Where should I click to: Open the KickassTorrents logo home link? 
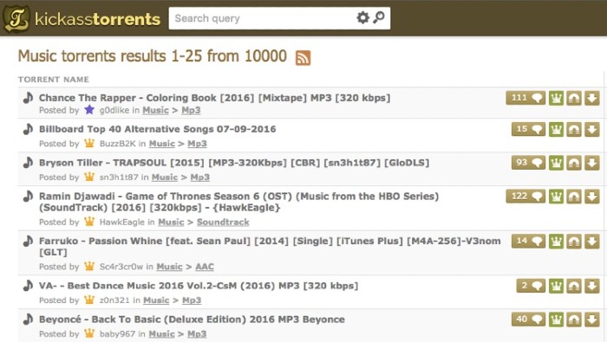pos(82,18)
